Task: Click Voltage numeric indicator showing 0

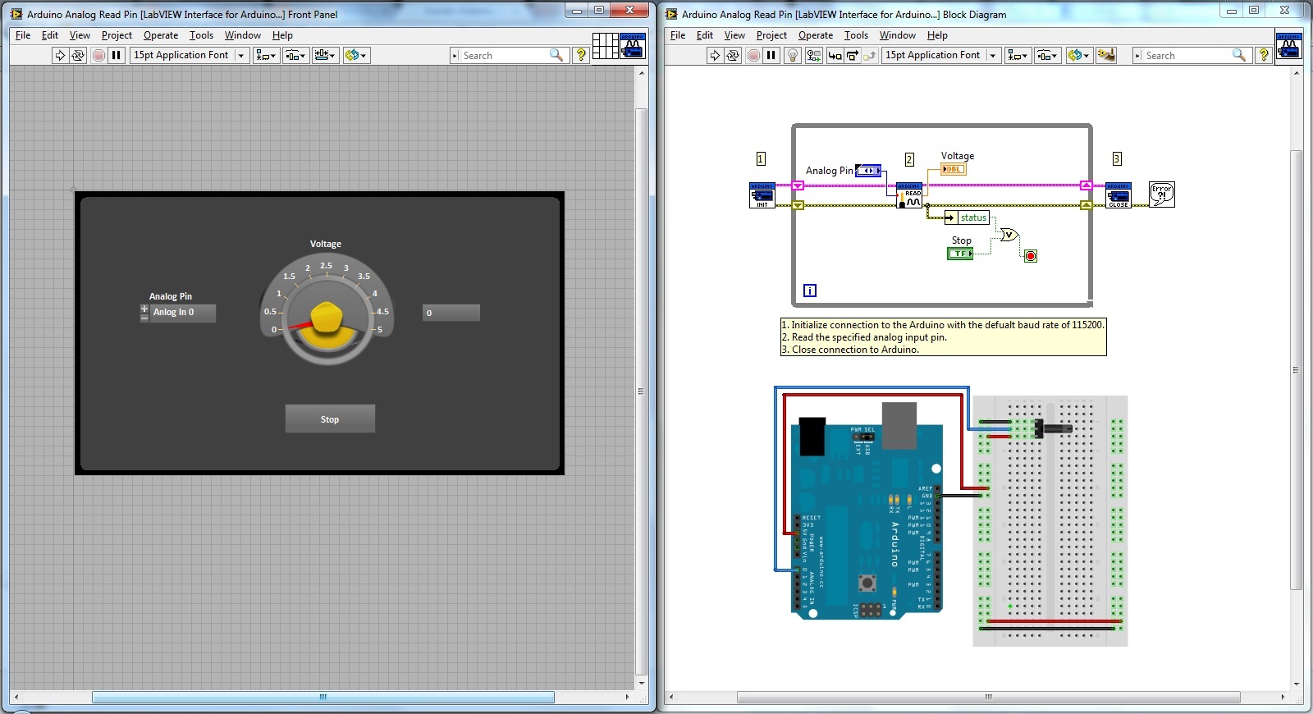Action: (451, 313)
